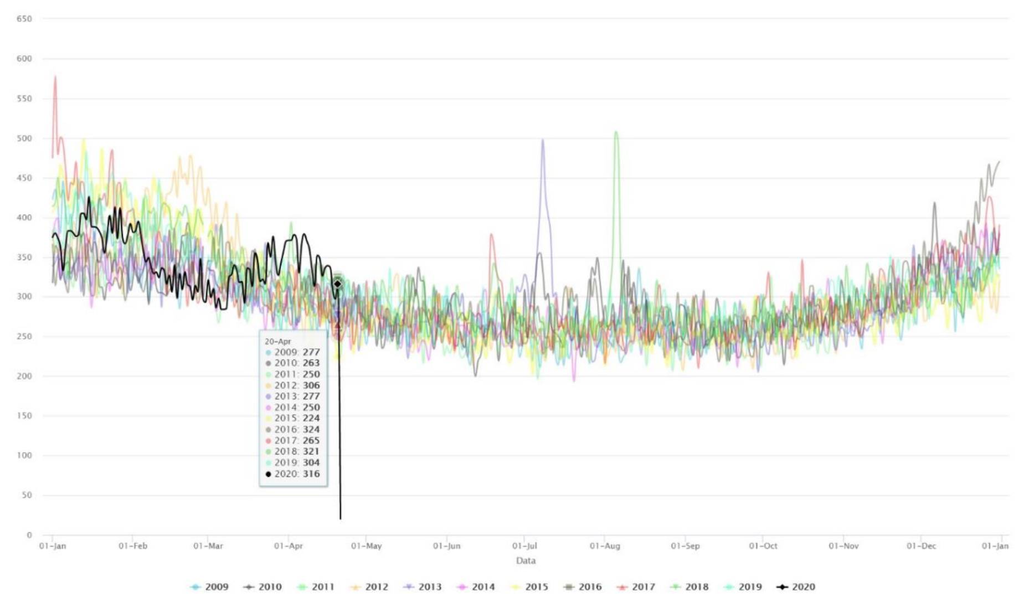Select the "01-Nov" x-axis label
Image resolution: width=1029 pixels, height=607 pixels.
coord(843,546)
